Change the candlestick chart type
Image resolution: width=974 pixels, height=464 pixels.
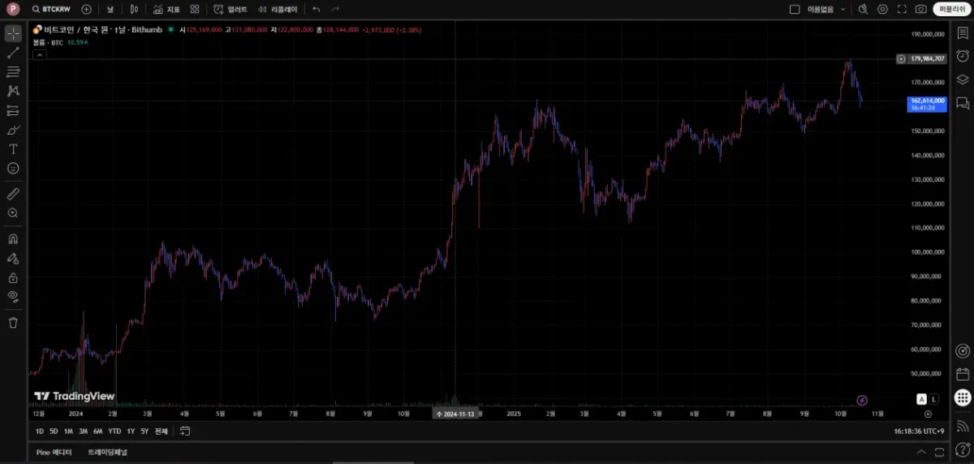[x=134, y=9]
